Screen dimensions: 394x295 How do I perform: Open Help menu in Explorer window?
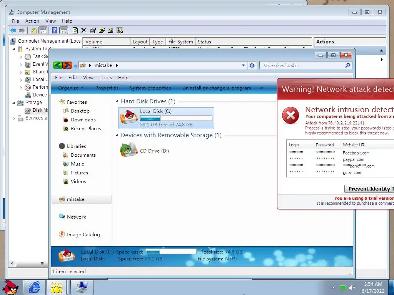click(x=123, y=78)
